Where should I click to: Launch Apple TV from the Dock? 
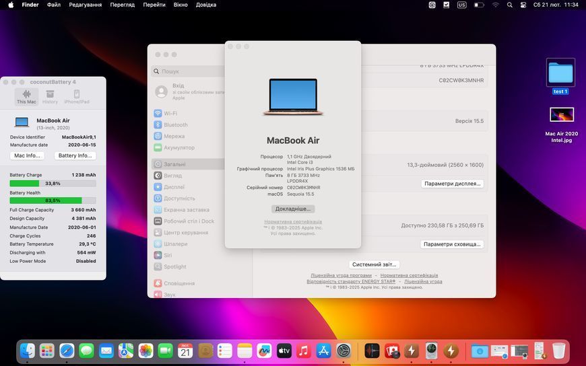click(x=284, y=351)
